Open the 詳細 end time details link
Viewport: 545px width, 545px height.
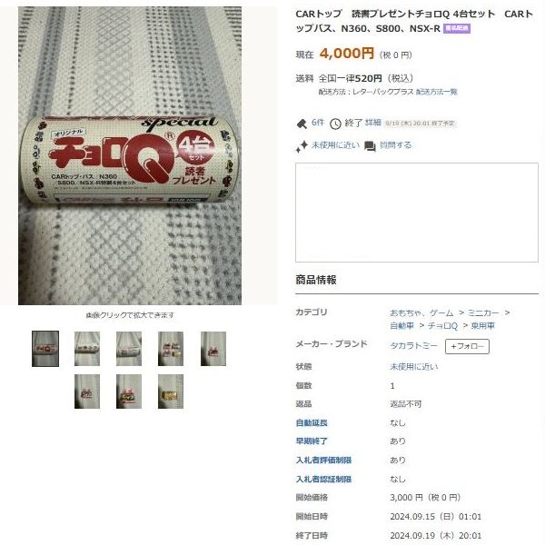[x=373, y=123]
